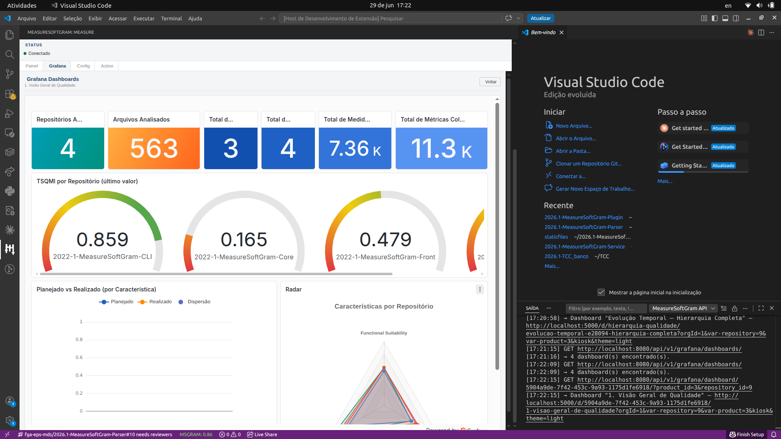
Task: Toggle the bottom panel visibility
Action: [725, 18]
